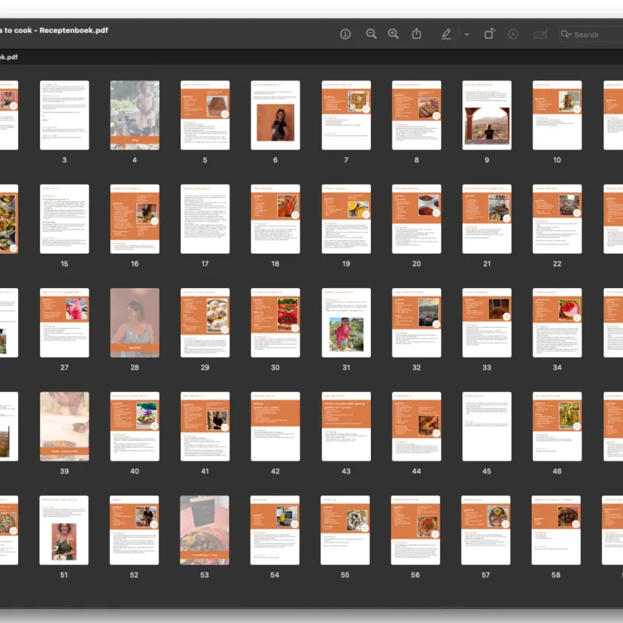The width and height of the screenshot is (623, 623).
Task: Click the Form Filling toolbar icon
Action: (x=540, y=34)
